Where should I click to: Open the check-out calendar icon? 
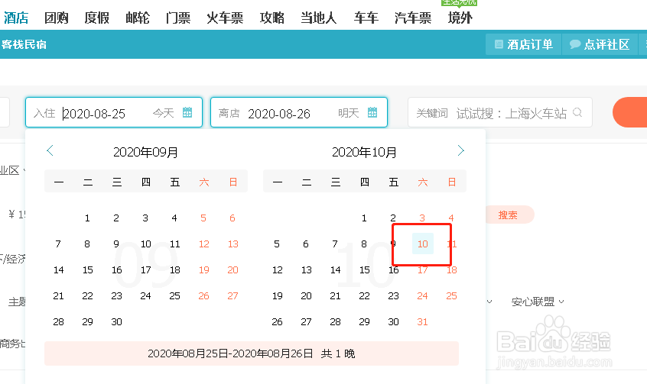click(372, 112)
